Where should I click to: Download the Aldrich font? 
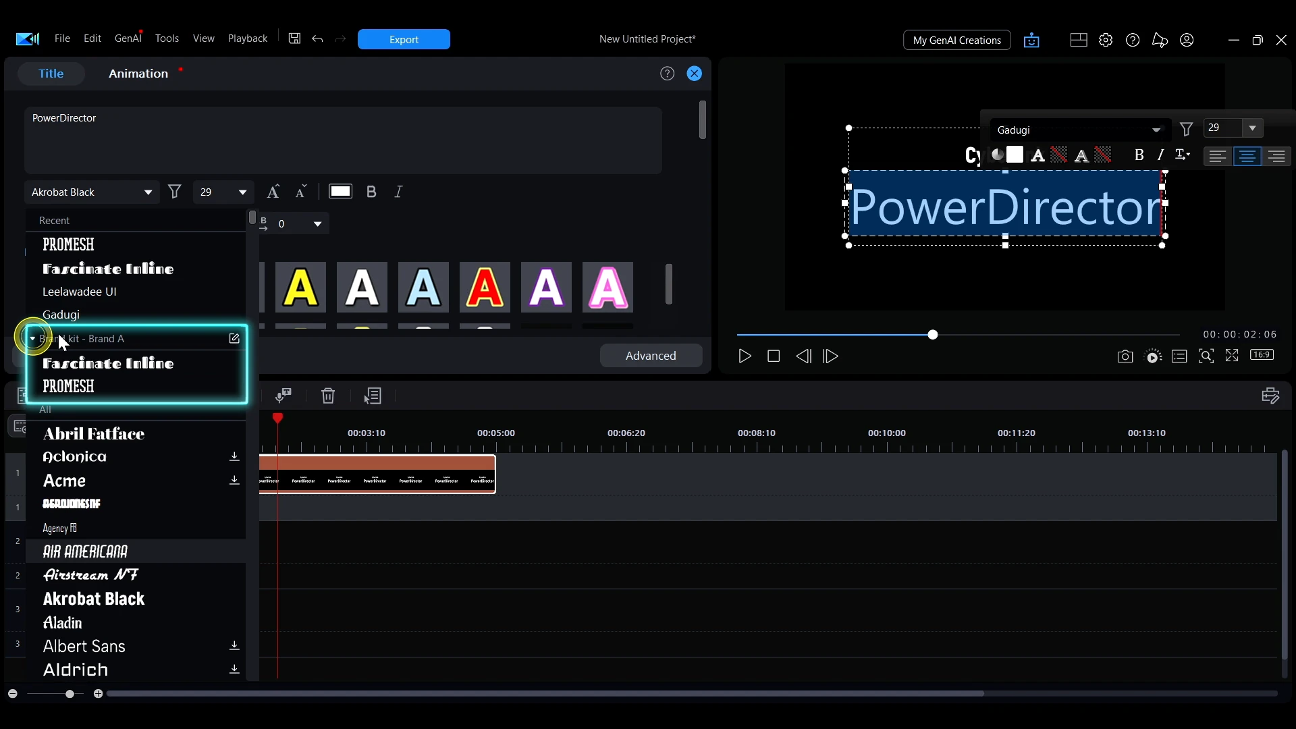click(x=234, y=670)
